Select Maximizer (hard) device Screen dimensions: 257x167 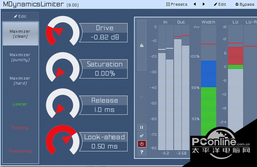tap(20, 81)
